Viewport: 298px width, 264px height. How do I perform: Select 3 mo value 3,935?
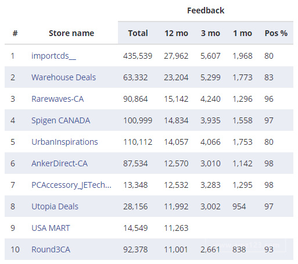pos(210,120)
